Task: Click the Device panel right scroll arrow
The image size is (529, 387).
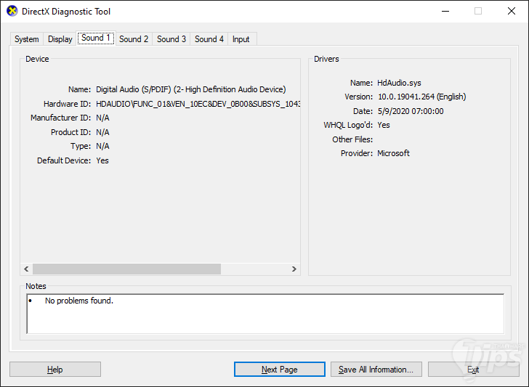Action: (294, 269)
